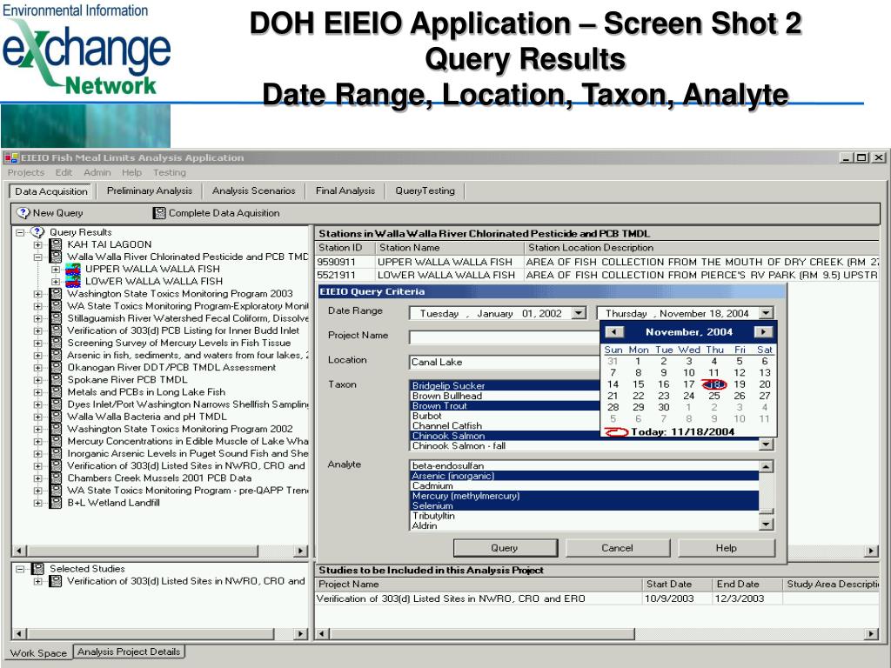The width and height of the screenshot is (891, 668).
Task: Click the UPPER WALLA WALLA FISH station icon
Action: pyautogui.click(x=73, y=270)
